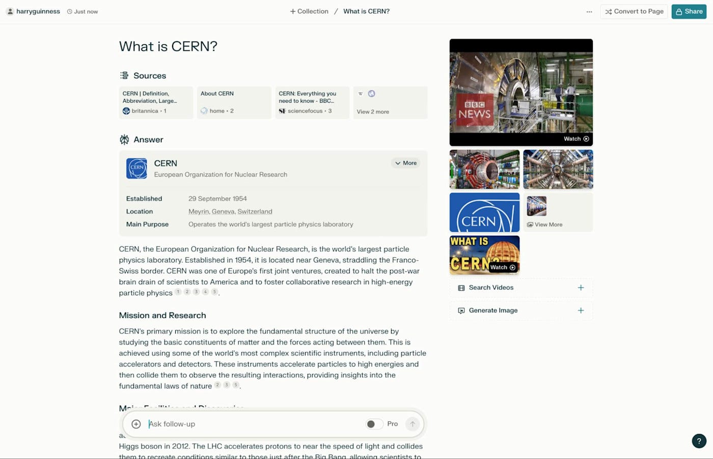713x459 pixels.
Task: Click the plus icon beside Generate Image
Action: pyautogui.click(x=581, y=311)
